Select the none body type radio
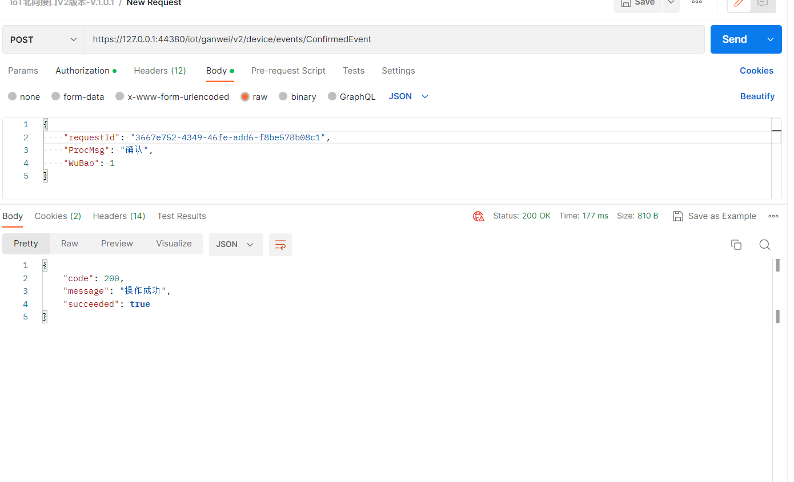Screen dimensions: 794x482 (x=13, y=96)
